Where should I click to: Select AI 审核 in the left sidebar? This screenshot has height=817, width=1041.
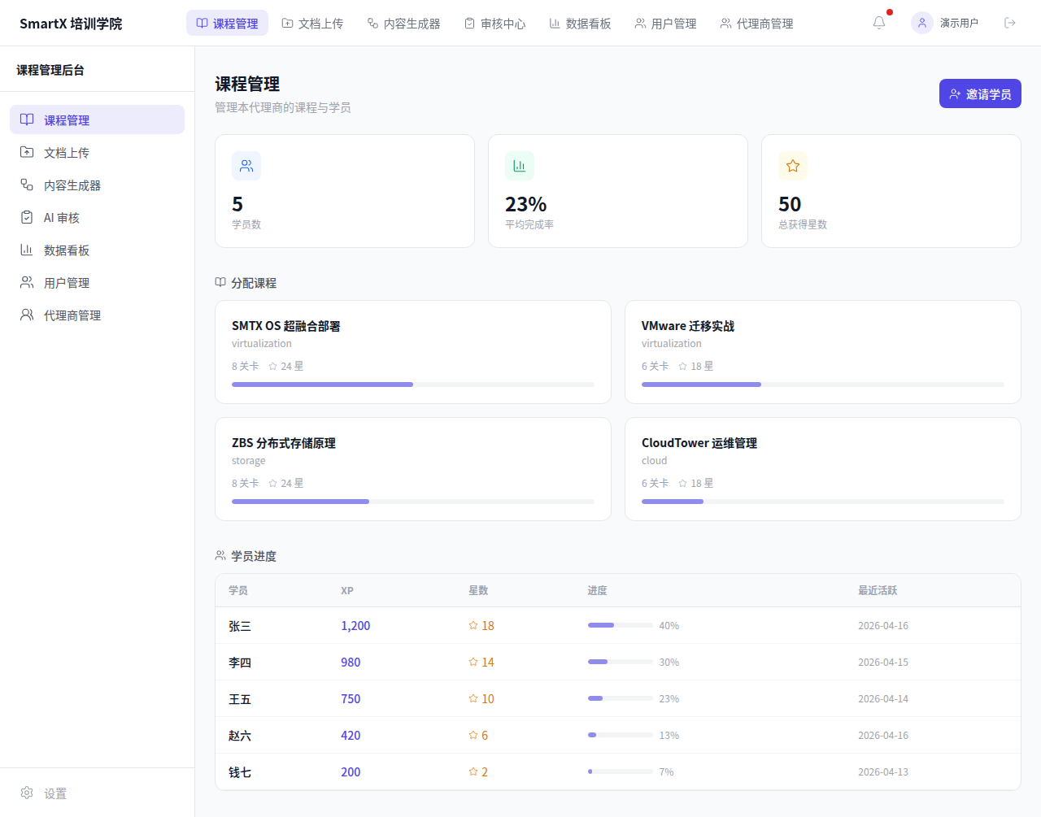coord(62,218)
